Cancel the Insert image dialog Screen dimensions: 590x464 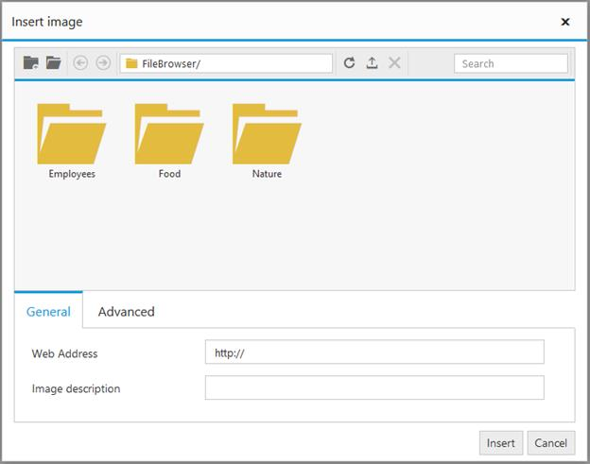click(x=550, y=443)
